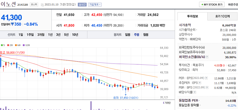This screenshot has width=238, height=110.
Task: Click the 상한가 54,100 text
Action: coord(113,15)
